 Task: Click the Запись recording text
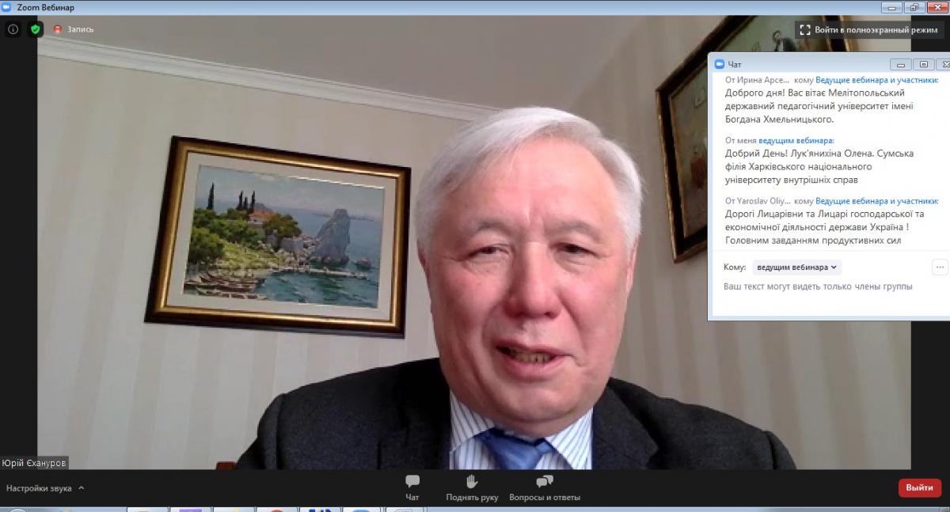coord(80,29)
